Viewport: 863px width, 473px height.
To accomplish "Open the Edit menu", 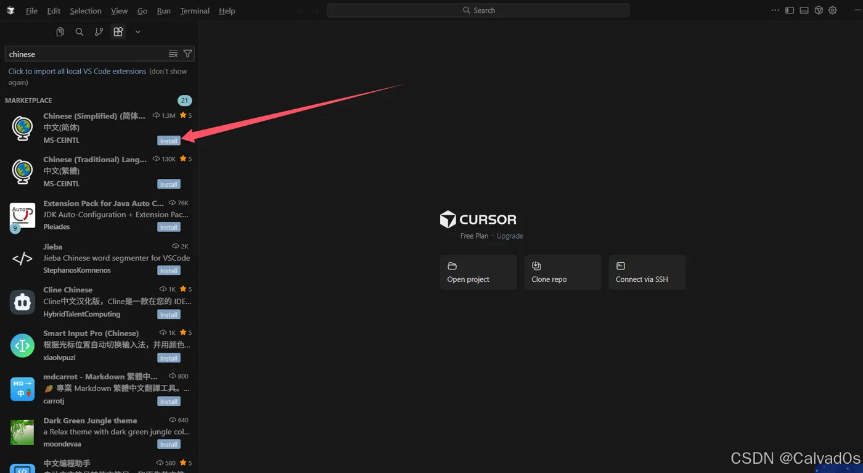I will point(54,10).
